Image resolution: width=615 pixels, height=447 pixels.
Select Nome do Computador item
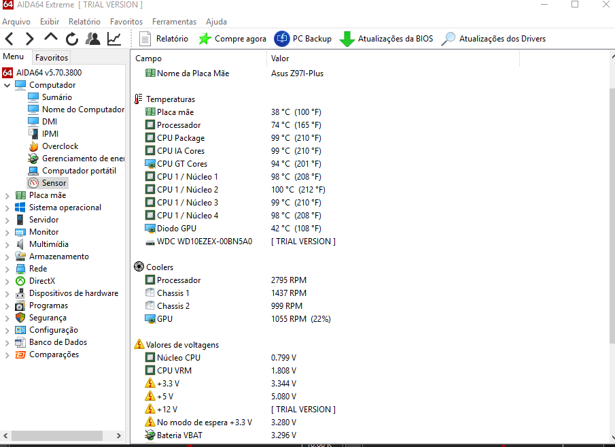point(76,109)
